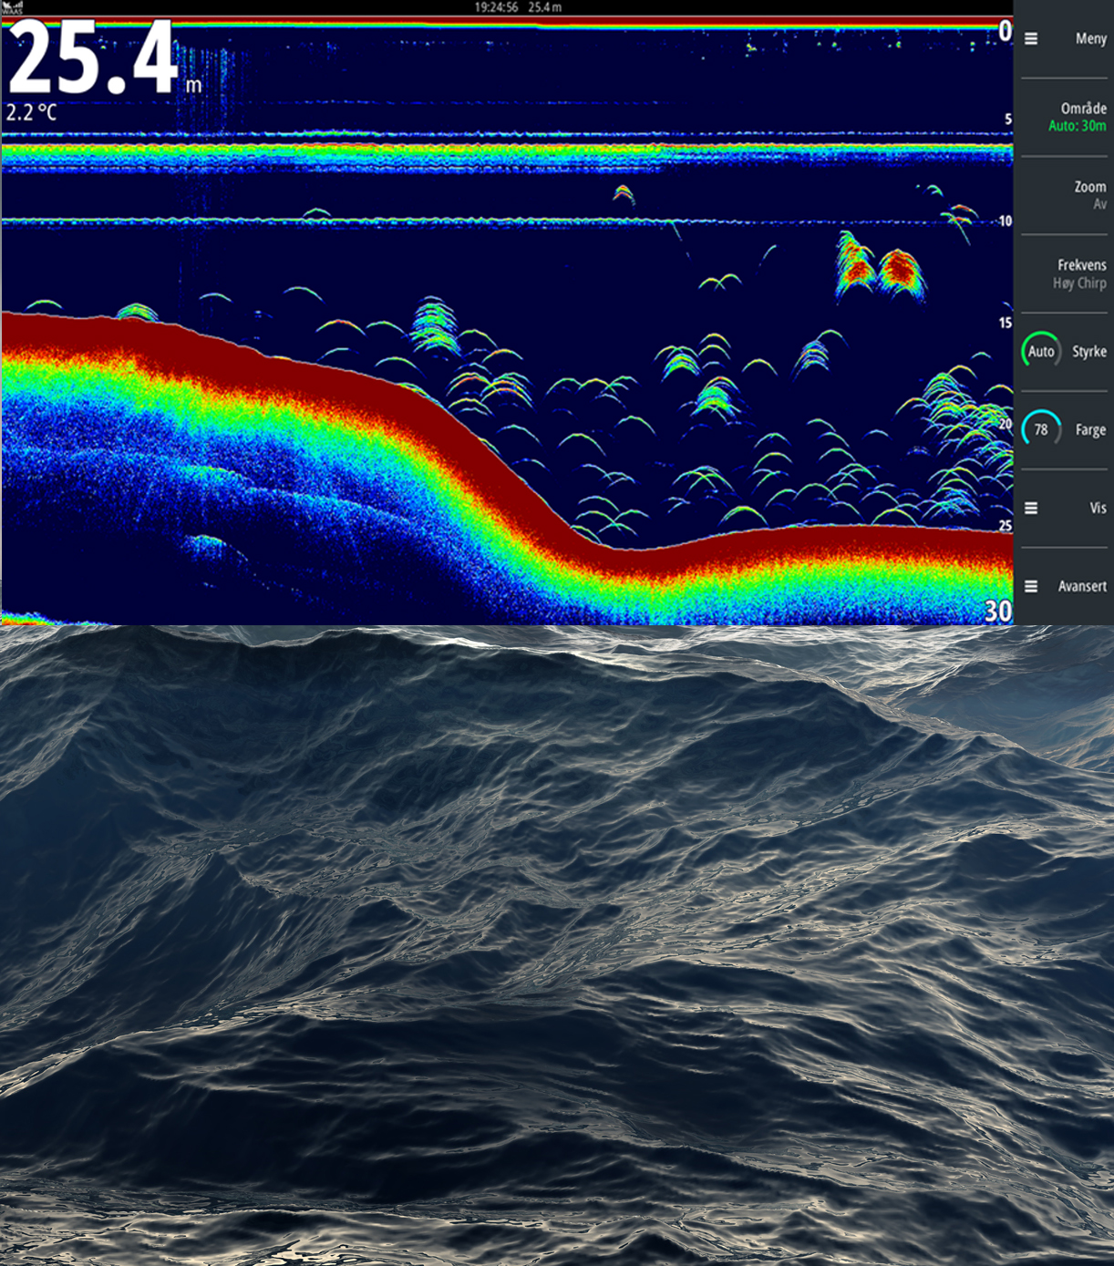Toggle the Zoom Av setting
The width and height of the screenshot is (1114, 1266).
(x=1089, y=195)
